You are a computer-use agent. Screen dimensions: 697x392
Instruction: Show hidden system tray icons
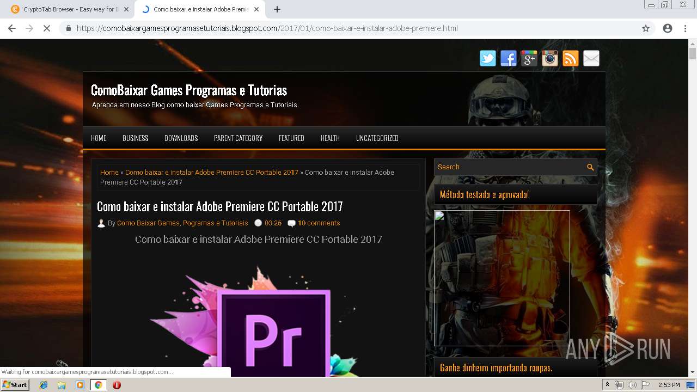[x=608, y=385]
